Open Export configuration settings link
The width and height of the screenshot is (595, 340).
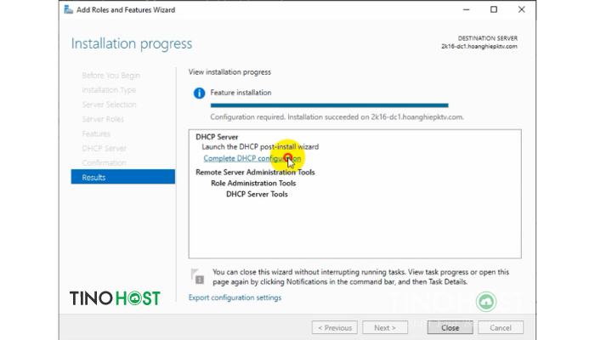235,297
